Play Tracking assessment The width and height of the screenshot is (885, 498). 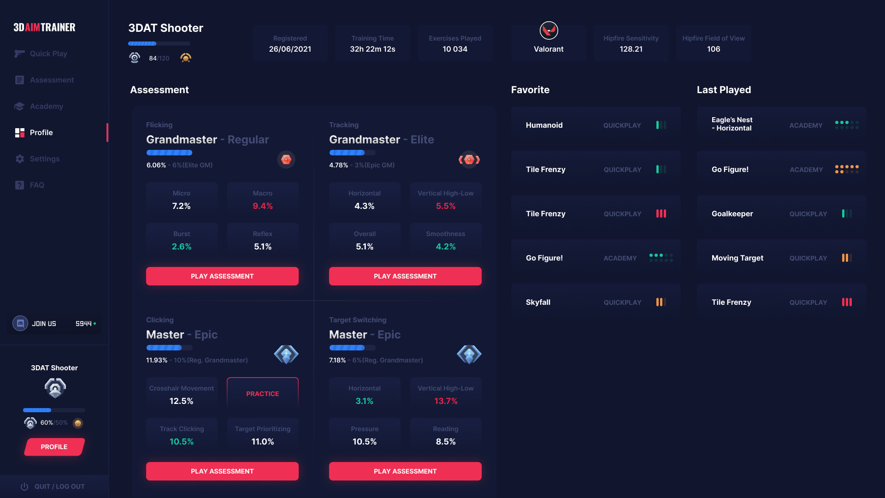click(406, 276)
